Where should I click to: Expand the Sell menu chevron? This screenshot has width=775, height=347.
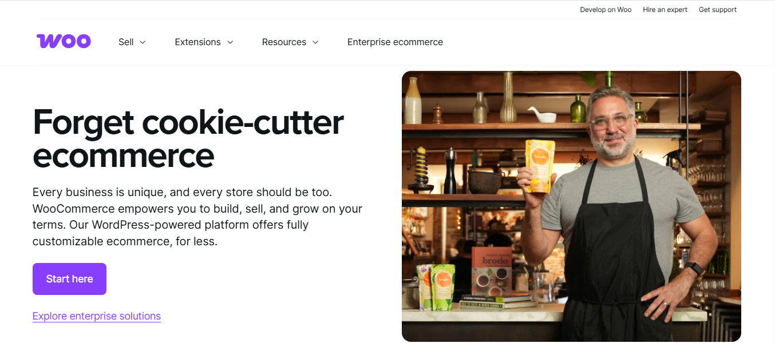coord(143,42)
